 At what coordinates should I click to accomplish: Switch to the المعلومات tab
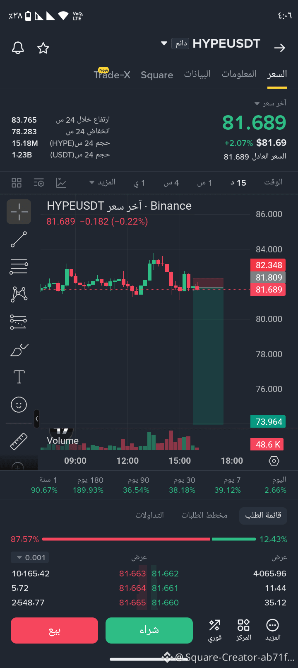[x=239, y=74]
